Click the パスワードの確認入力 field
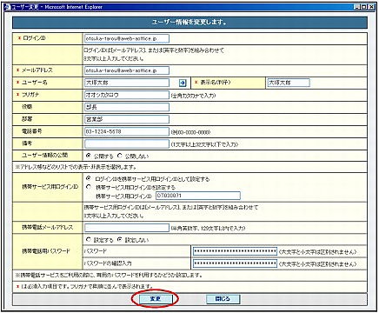The image size is (379, 313). click(235, 263)
